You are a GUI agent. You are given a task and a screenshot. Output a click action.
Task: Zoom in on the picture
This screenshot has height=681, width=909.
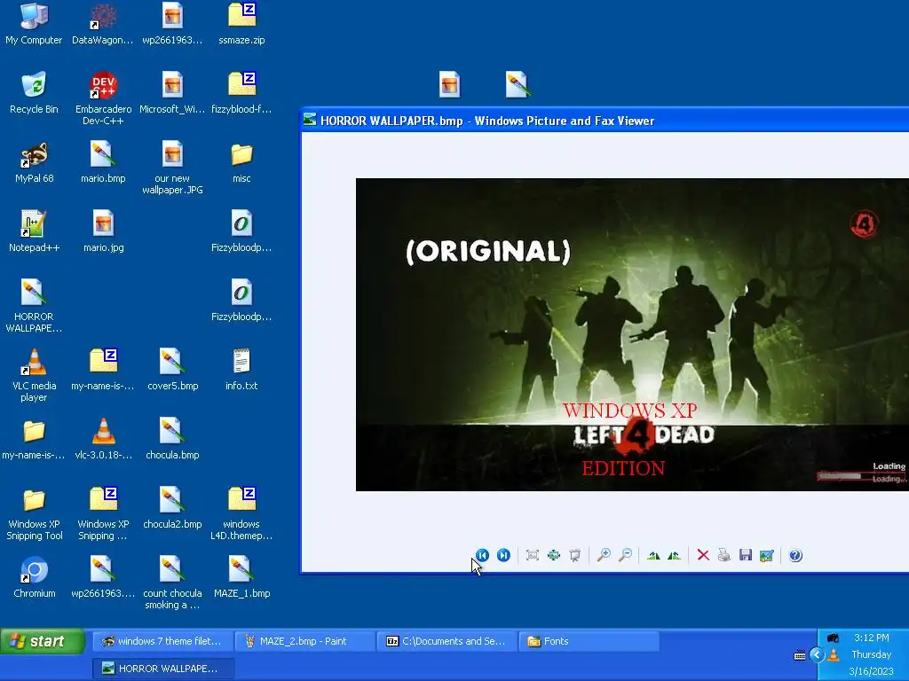coord(604,555)
